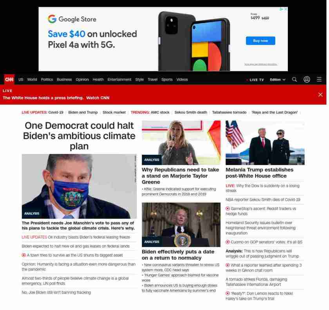The width and height of the screenshot is (329, 310).
Task: Click Joe Manchin masked photo thumbnail
Action: [x=79, y=187]
